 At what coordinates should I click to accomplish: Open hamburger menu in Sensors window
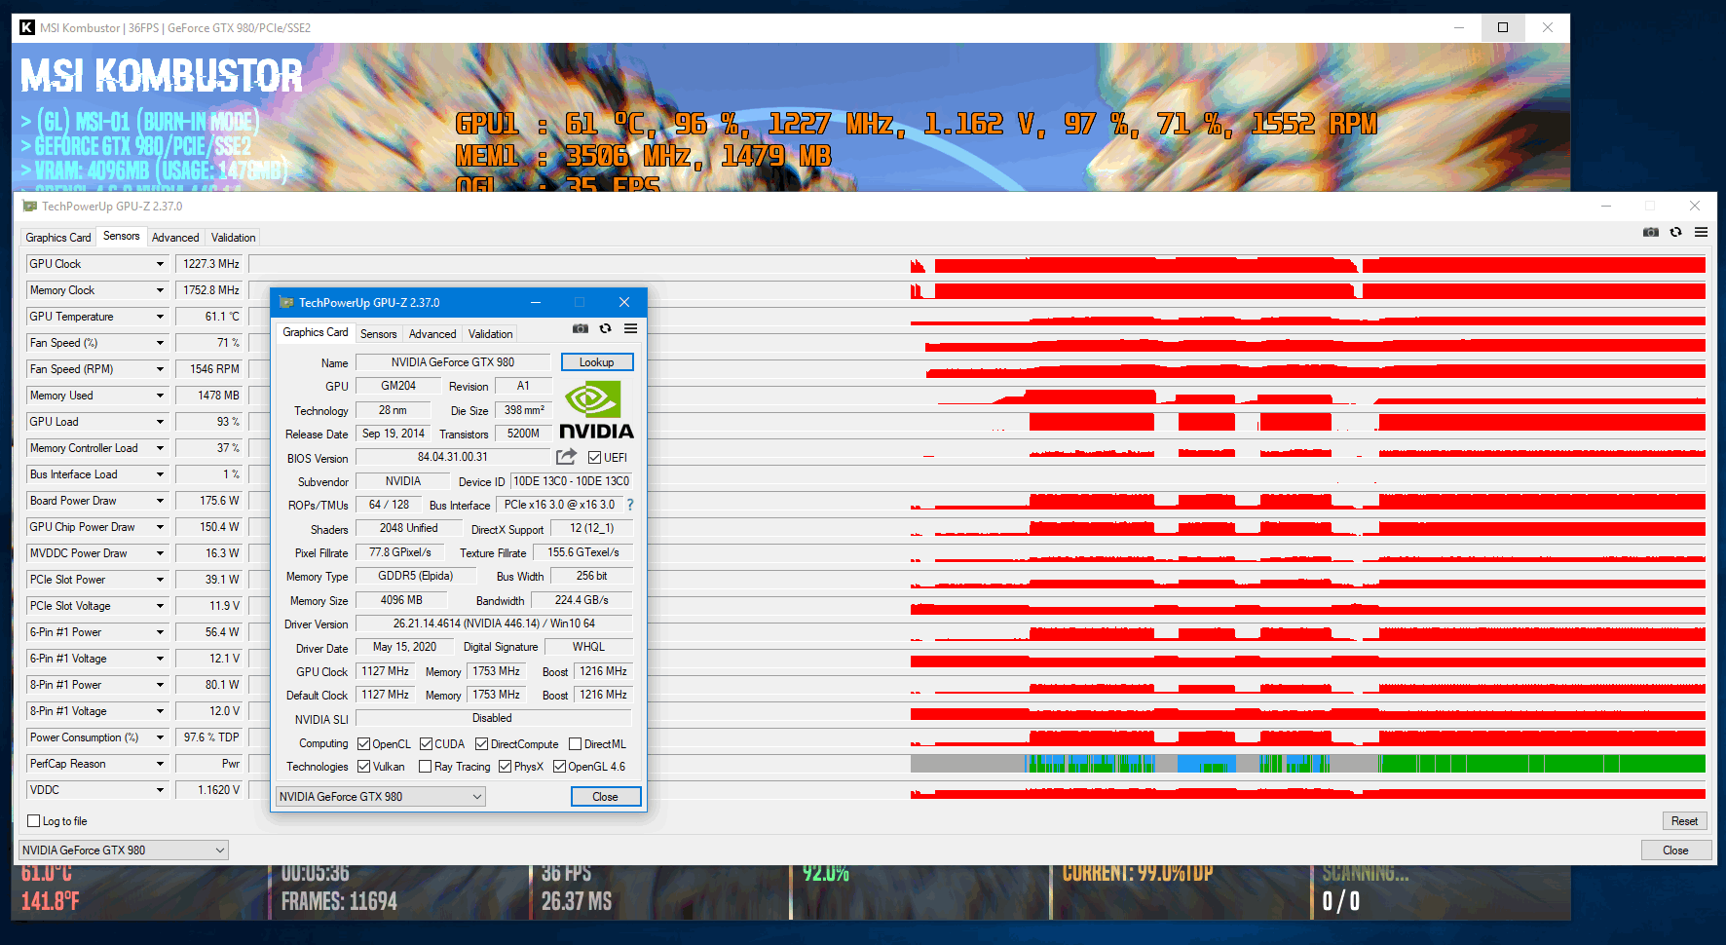[x=1701, y=232]
